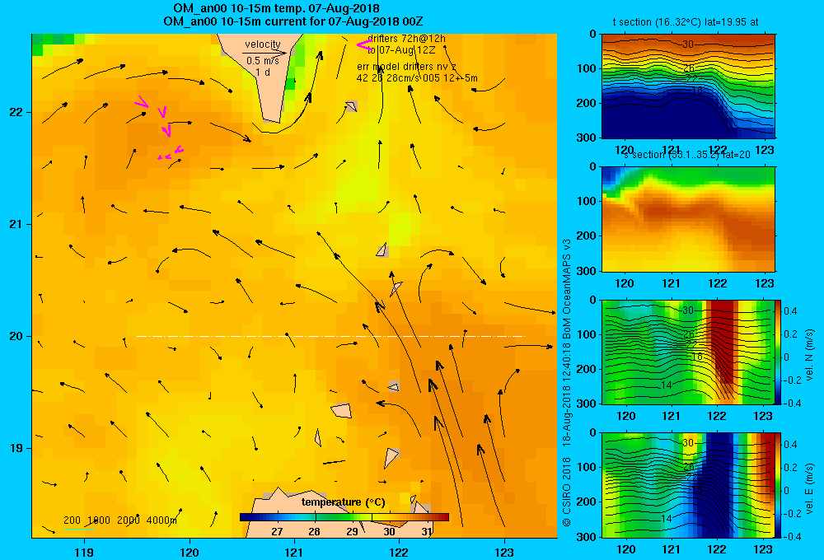This screenshot has width=824, height=560.
Task: Open the northward velocity section panel
Action: (688, 352)
